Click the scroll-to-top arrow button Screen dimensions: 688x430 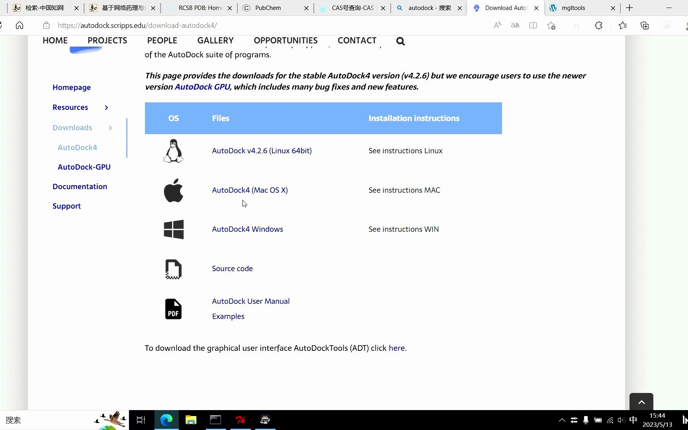tap(641, 402)
